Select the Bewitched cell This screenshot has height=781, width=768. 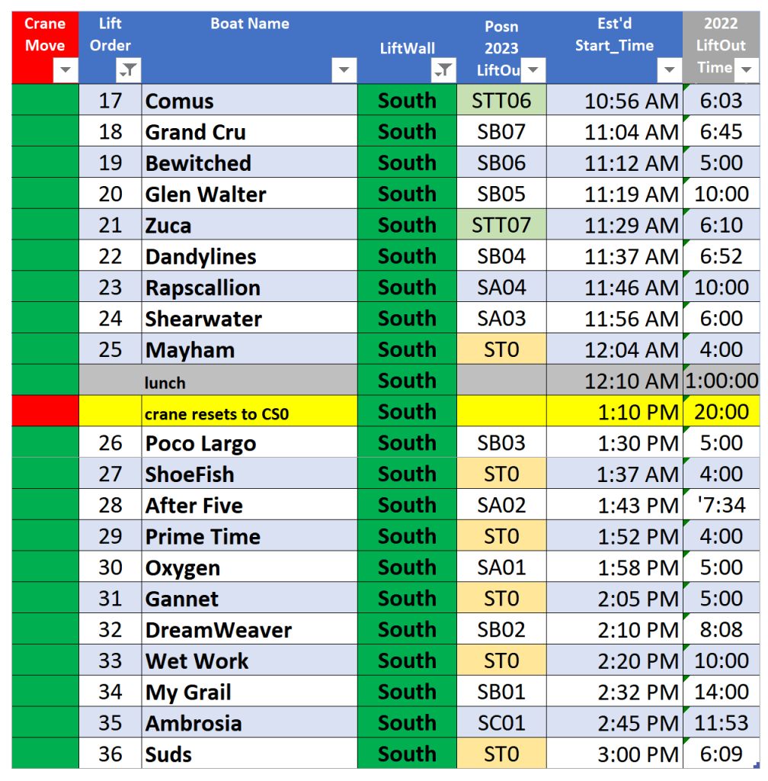pos(249,162)
